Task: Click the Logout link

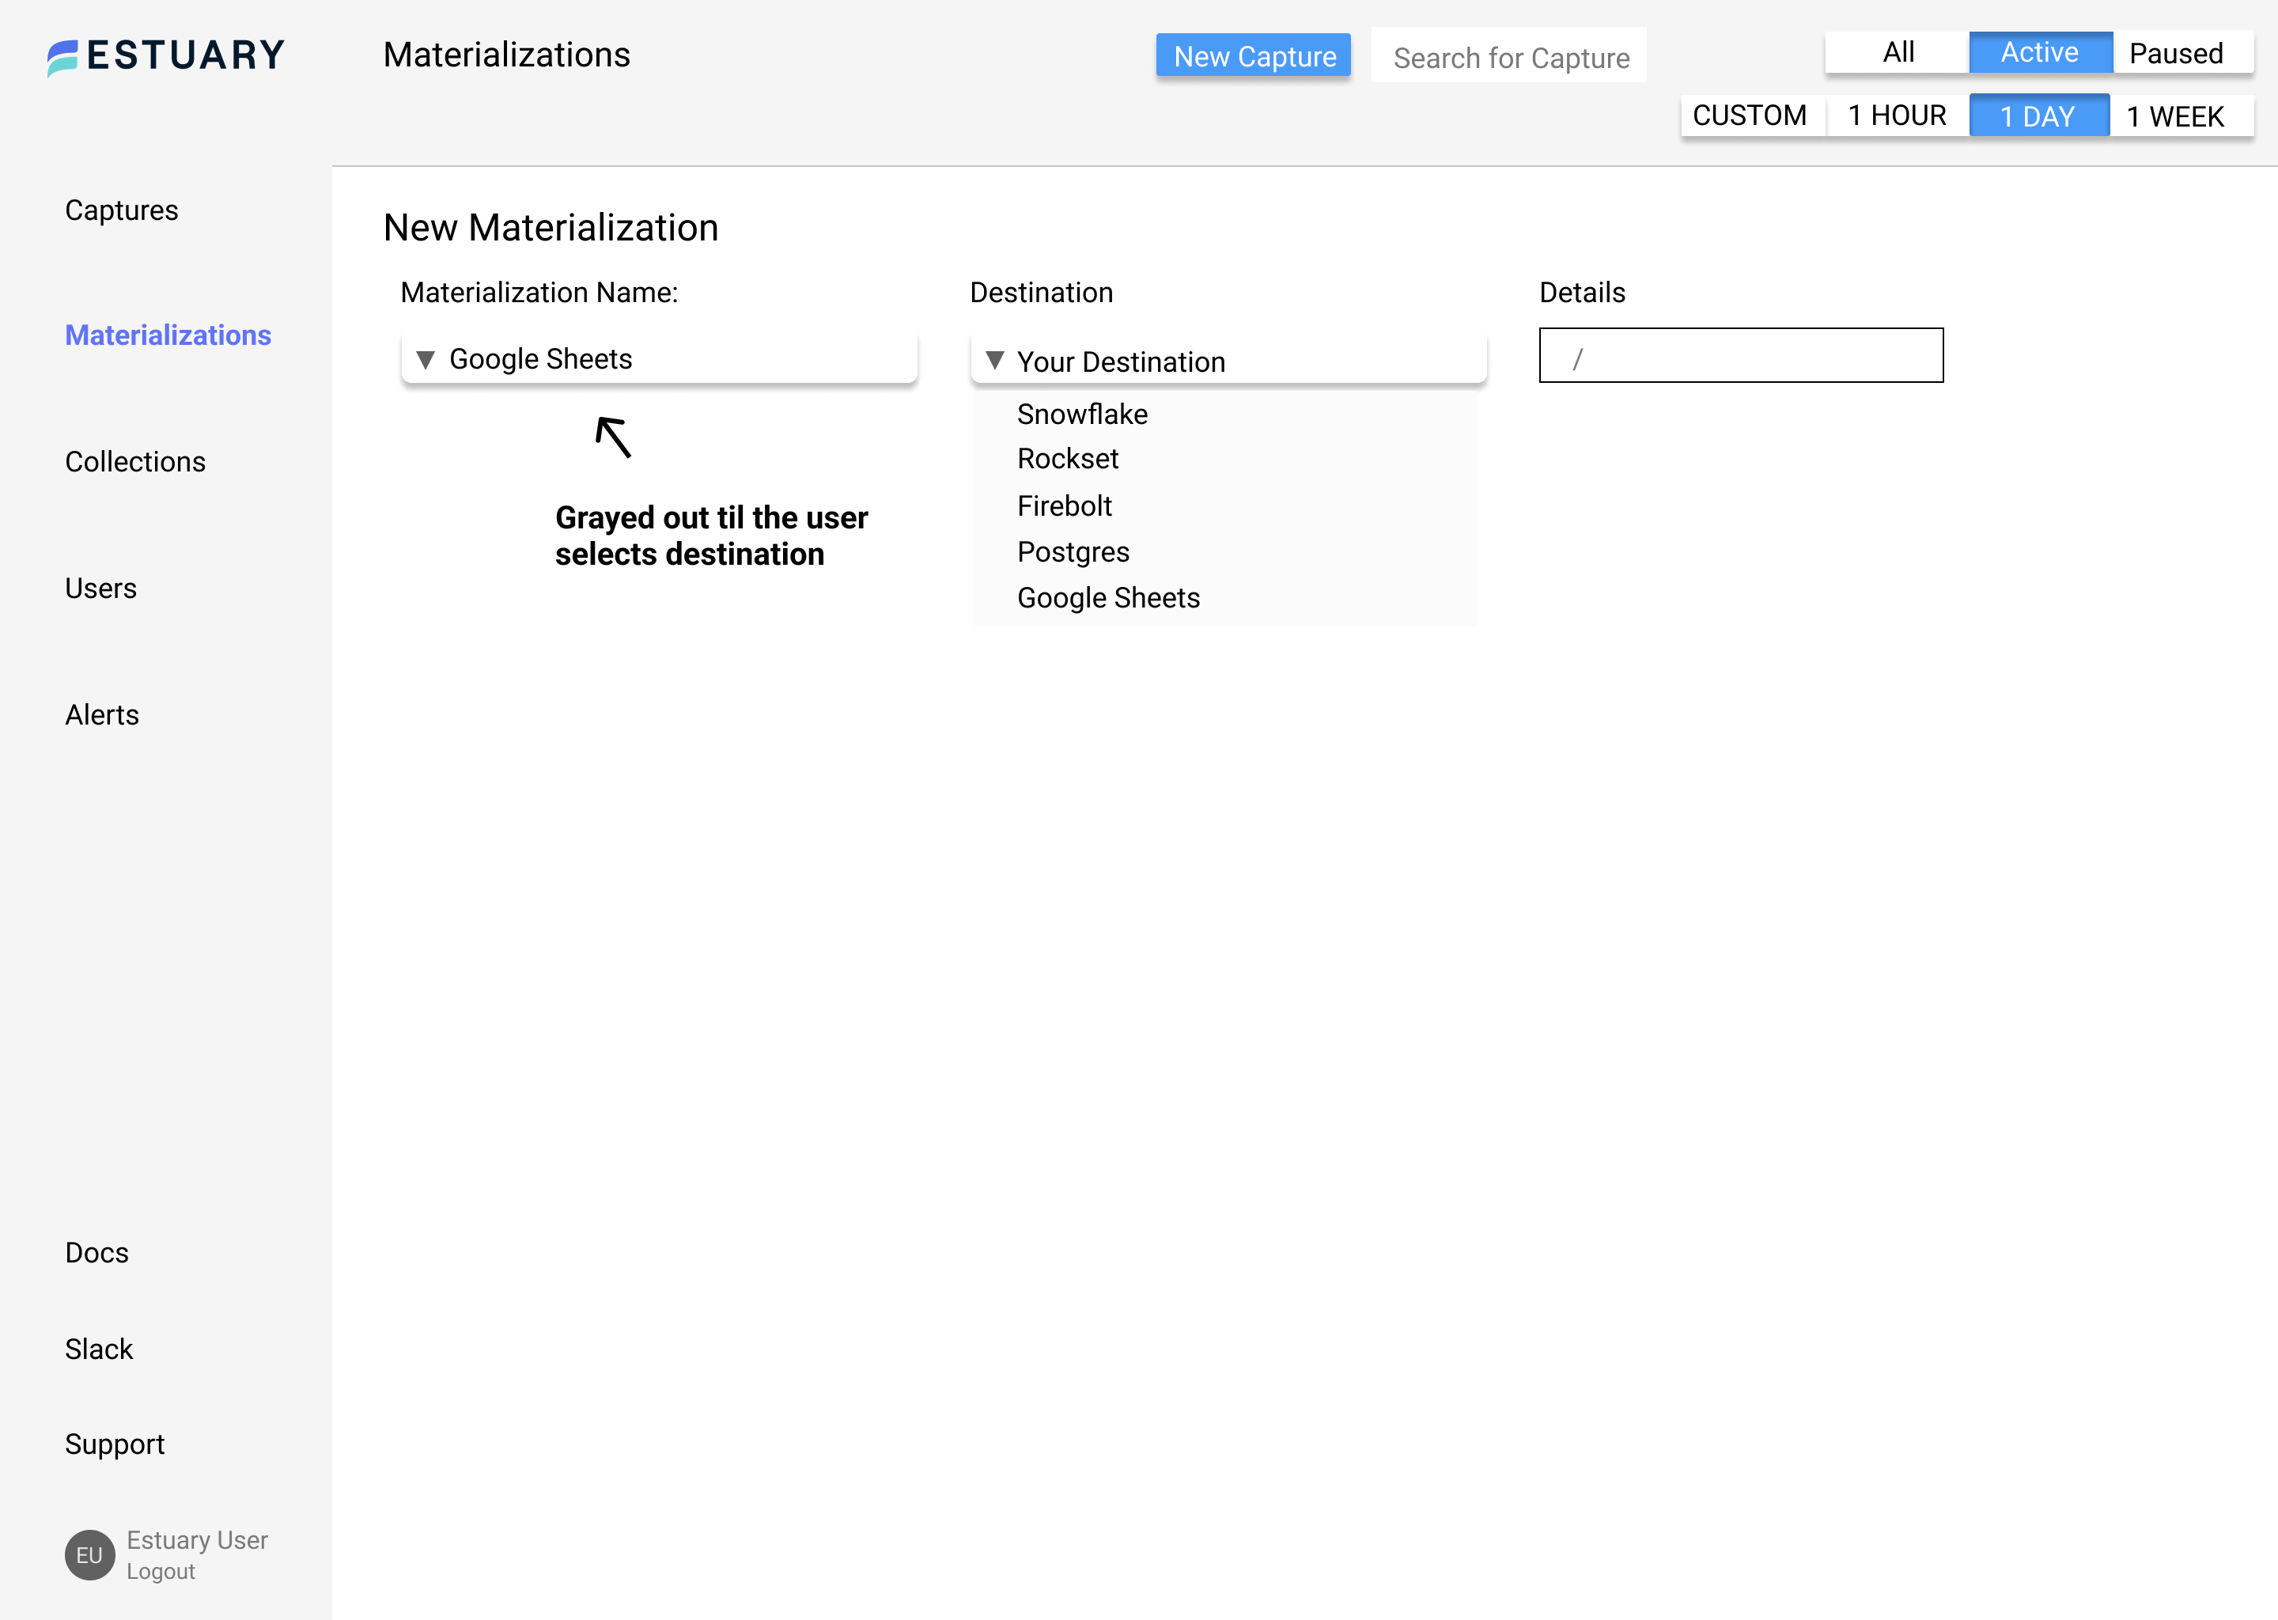Action: point(160,1571)
